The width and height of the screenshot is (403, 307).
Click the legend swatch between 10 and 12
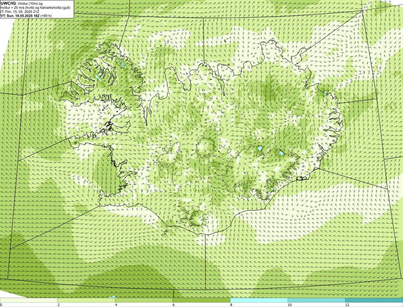tap(317, 300)
